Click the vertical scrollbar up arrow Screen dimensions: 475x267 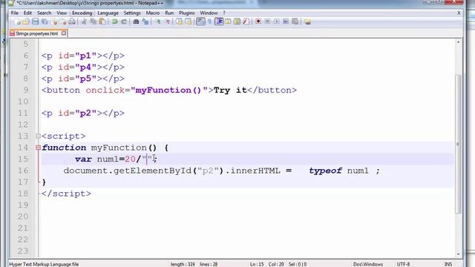click(x=459, y=42)
